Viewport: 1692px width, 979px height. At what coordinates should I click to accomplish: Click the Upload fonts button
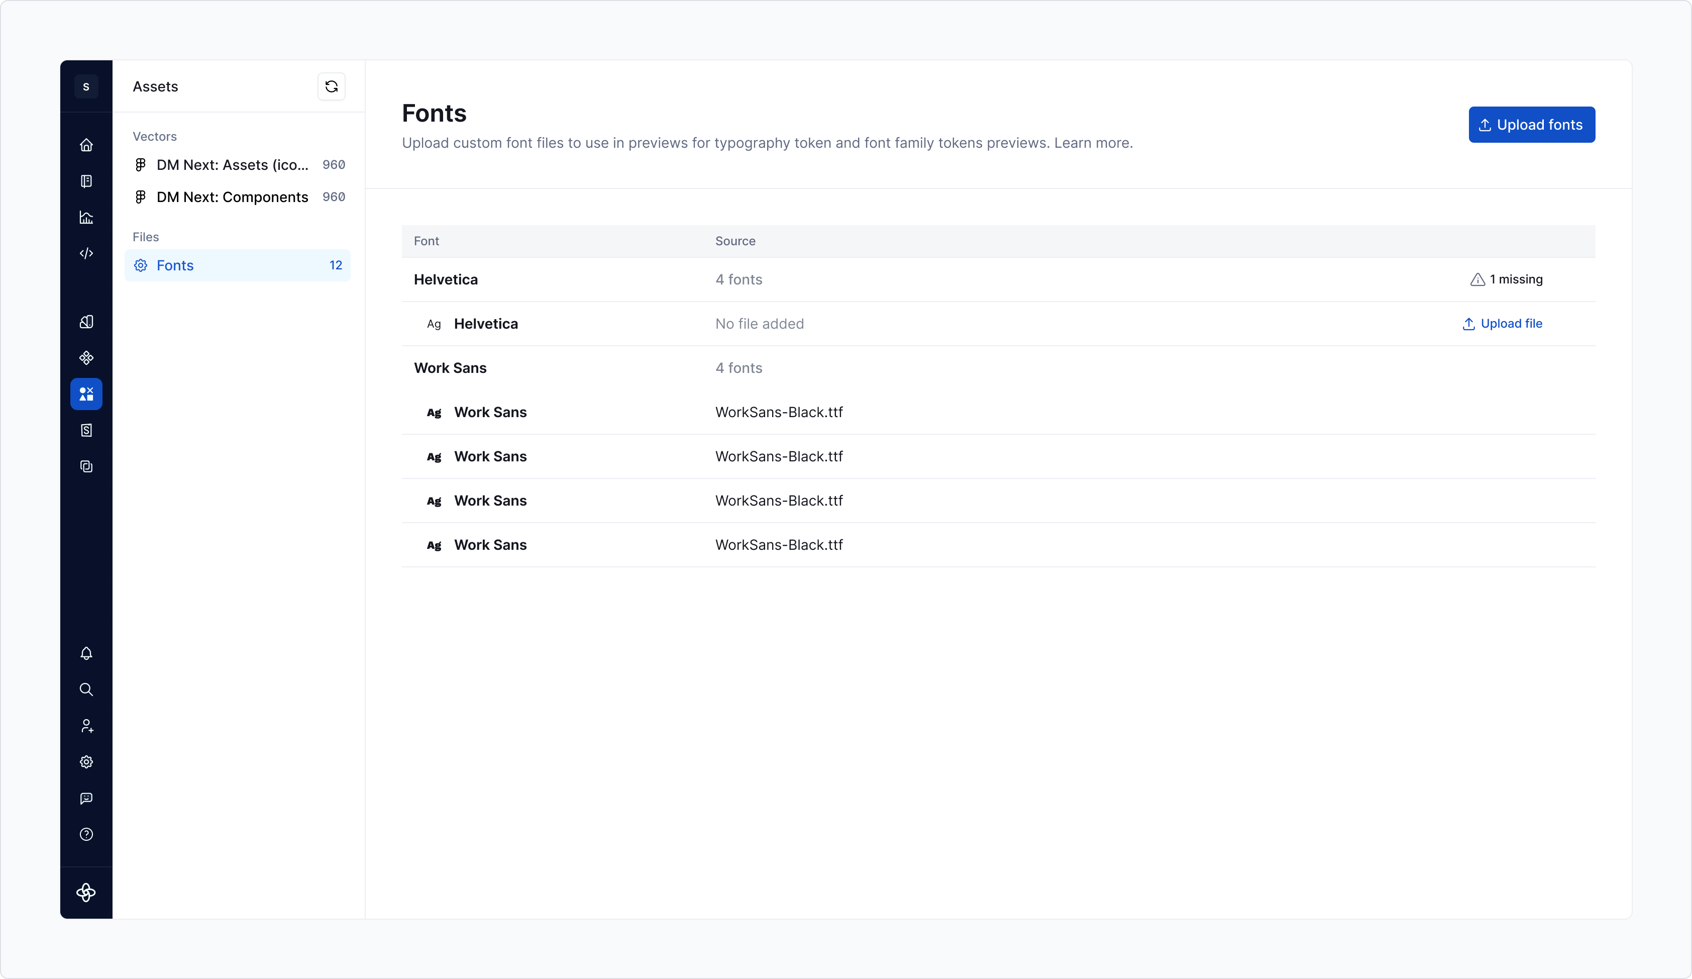tap(1532, 125)
